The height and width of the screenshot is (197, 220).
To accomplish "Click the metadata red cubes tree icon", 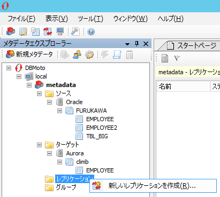I will click(39, 85).
